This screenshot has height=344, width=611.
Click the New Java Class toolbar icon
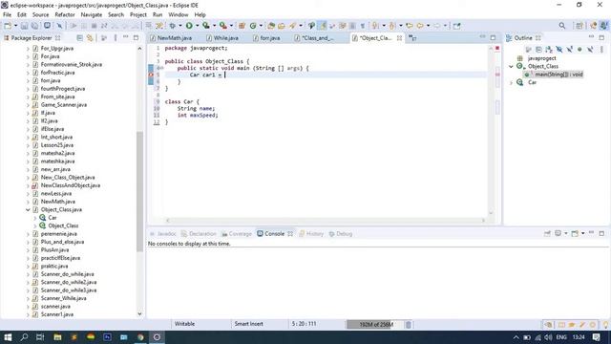(253, 26)
